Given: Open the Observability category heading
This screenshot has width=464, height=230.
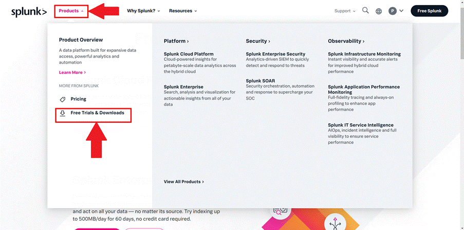Looking at the screenshot, I should pyautogui.click(x=346, y=41).
